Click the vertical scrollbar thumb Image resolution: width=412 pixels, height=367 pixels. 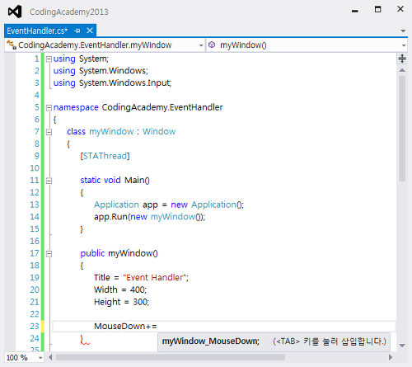point(402,129)
